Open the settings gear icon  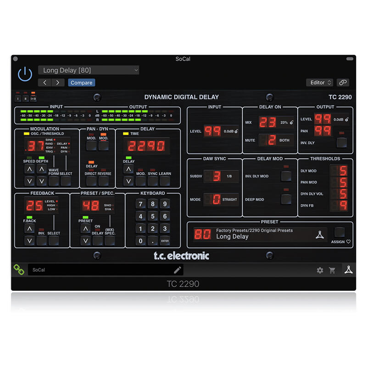point(320,270)
